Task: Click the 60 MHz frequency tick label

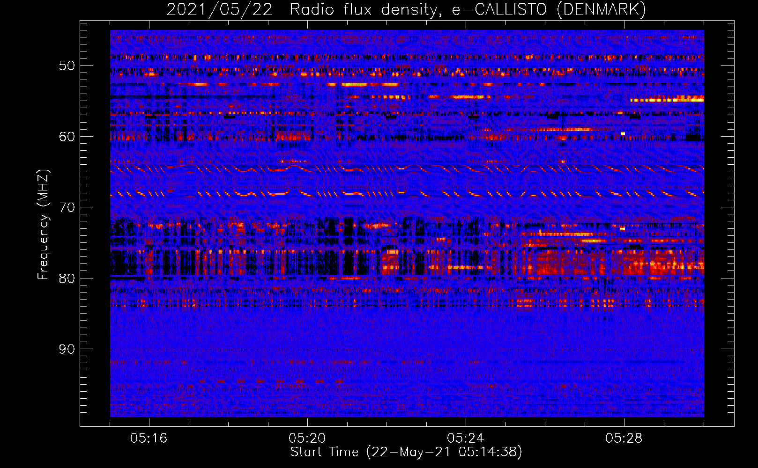Action: click(67, 137)
